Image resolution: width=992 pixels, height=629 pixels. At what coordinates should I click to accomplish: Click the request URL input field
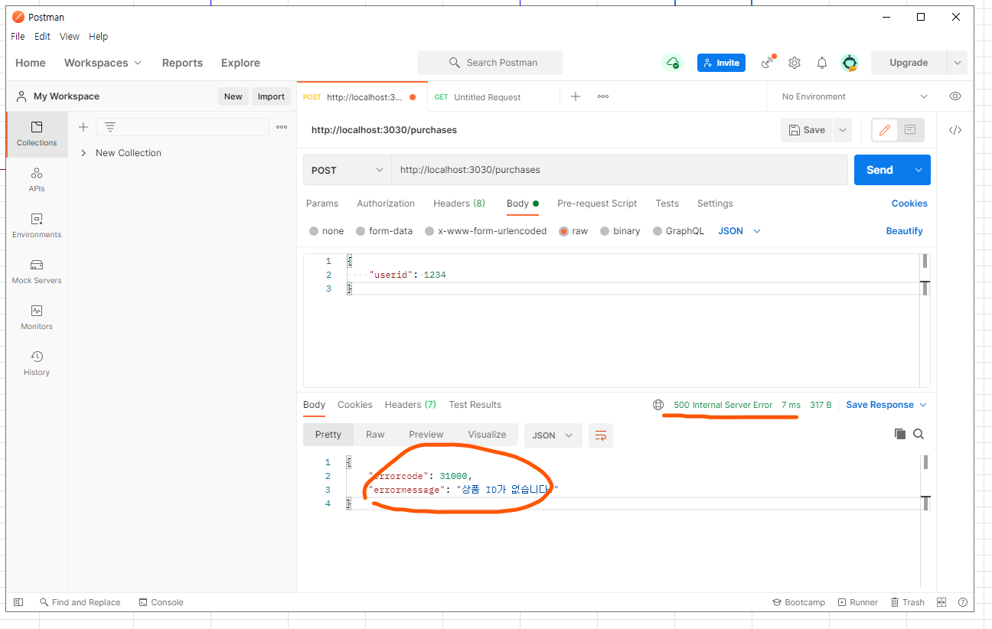tap(619, 170)
